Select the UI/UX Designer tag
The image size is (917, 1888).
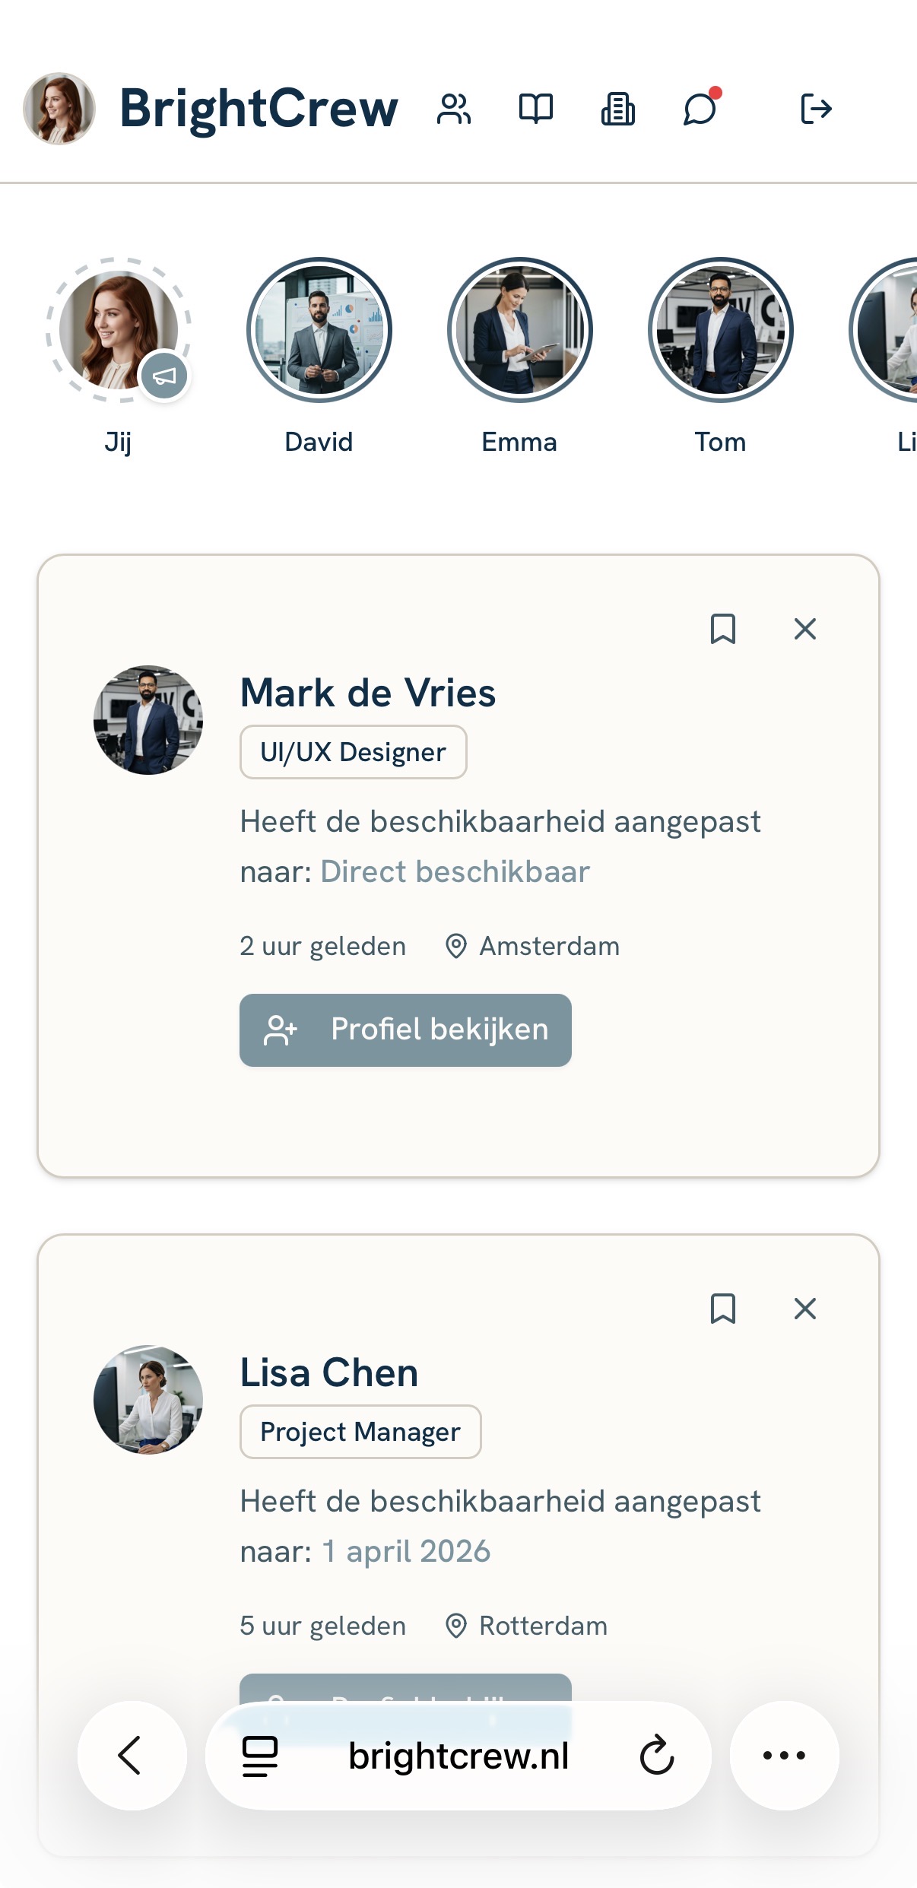tap(353, 752)
